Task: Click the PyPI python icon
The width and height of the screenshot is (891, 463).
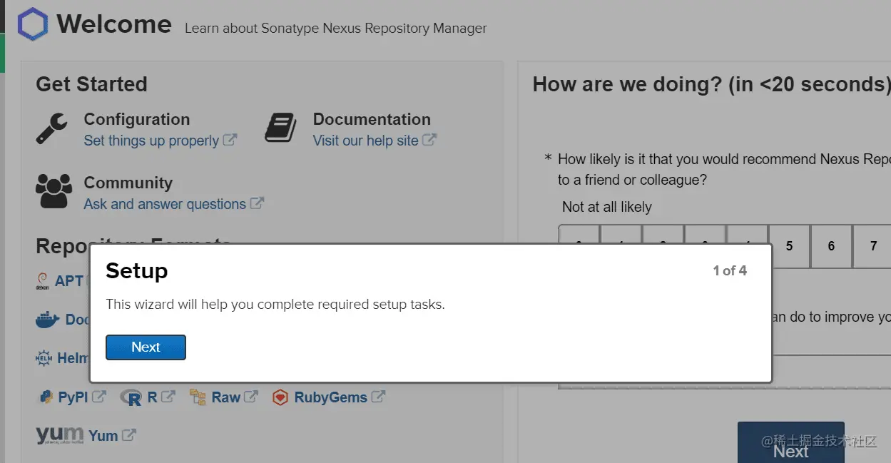Action: (x=46, y=397)
